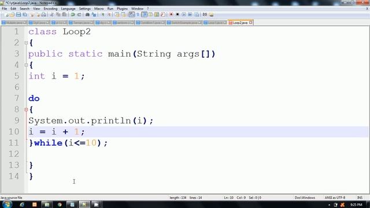This screenshot has height=208, width=370.
Task: Click the Replace toolbar icon
Action: (x=94, y=14)
